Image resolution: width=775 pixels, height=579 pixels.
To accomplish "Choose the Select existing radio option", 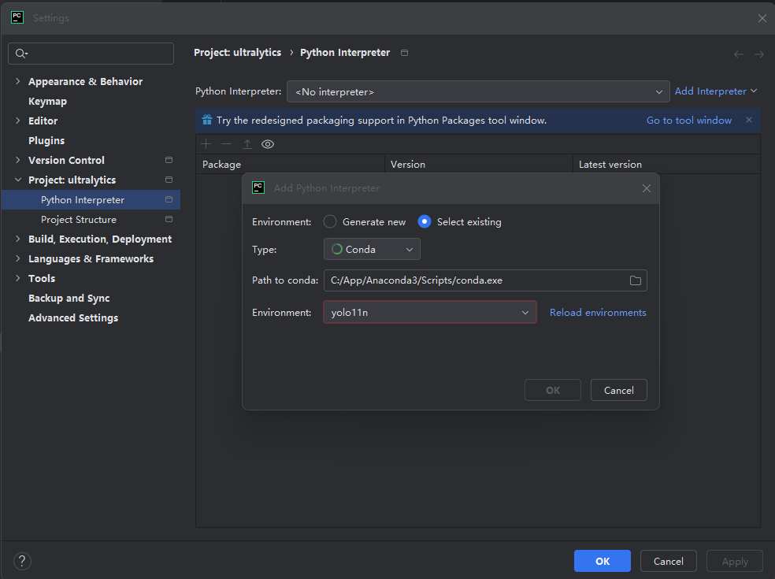I will pyautogui.click(x=425, y=222).
